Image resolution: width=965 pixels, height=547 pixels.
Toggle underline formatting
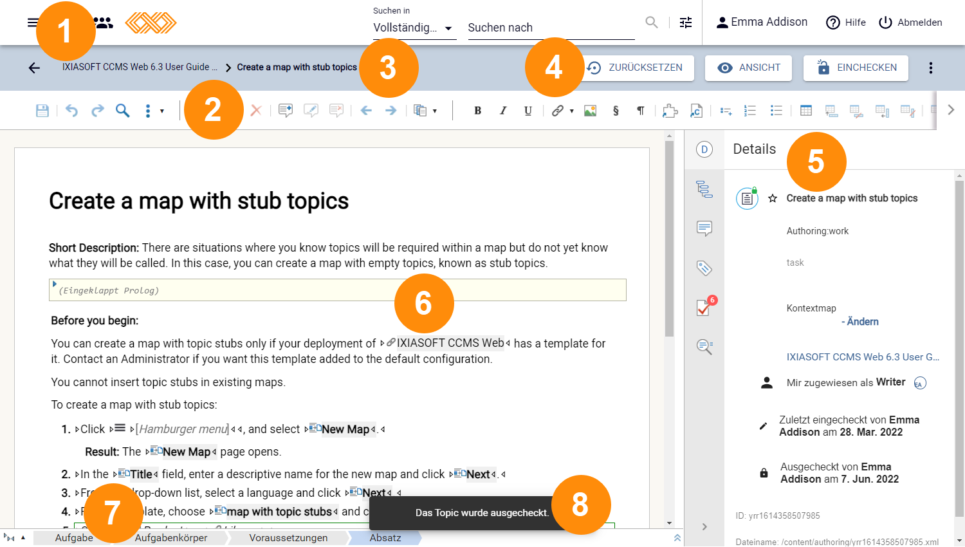point(528,111)
